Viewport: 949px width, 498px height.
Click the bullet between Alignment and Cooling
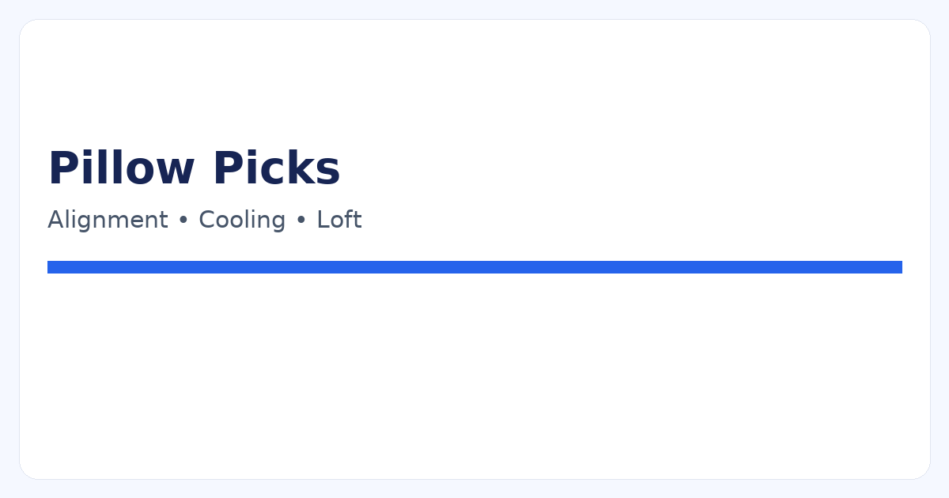(x=183, y=221)
